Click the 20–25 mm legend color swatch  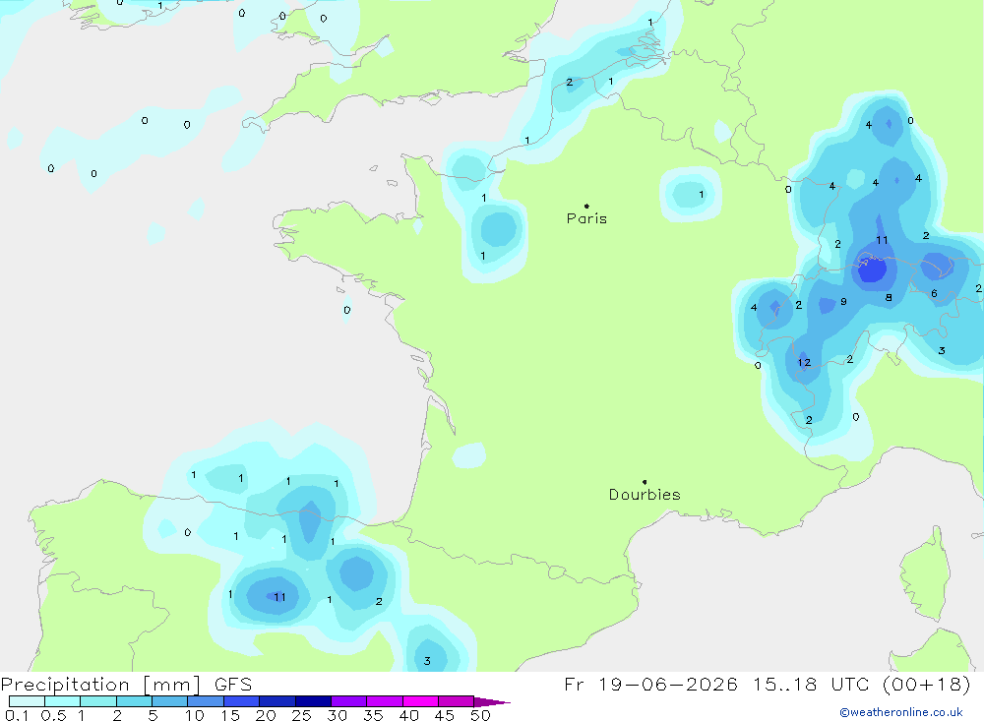(277, 701)
